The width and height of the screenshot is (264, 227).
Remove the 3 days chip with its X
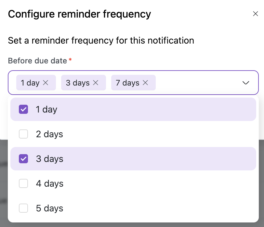pyautogui.click(x=96, y=83)
